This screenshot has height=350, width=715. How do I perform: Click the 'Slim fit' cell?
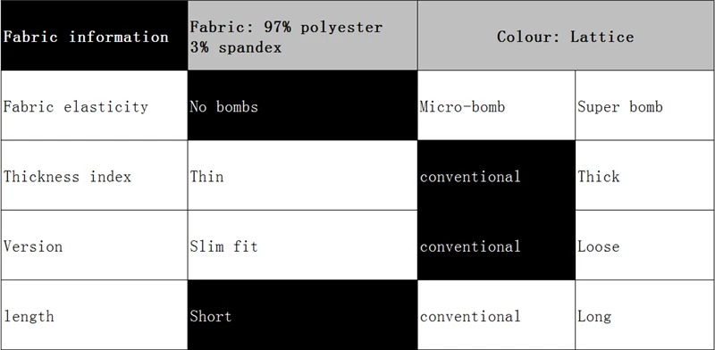click(302, 246)
